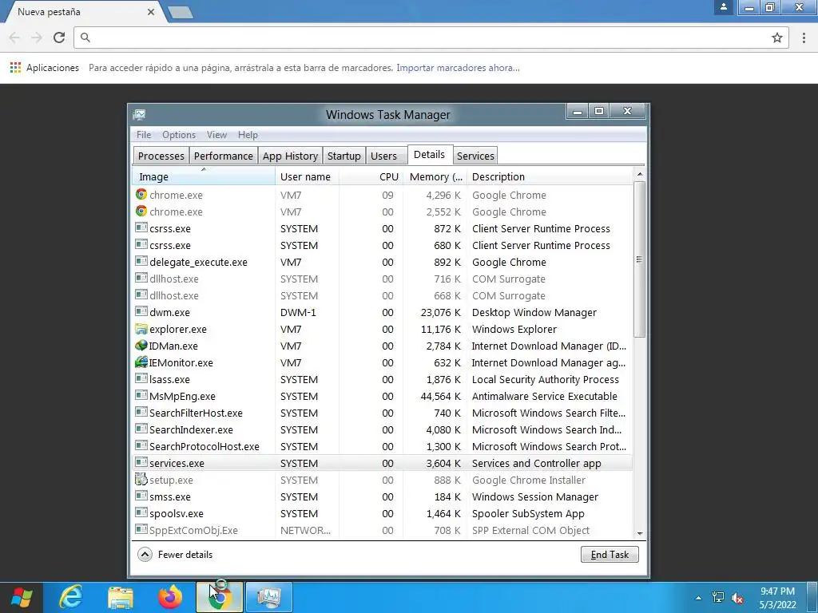The image size is (818, 613).
Task: Click scrollbar up arrow in process list
Action: (x=640, y=174)
